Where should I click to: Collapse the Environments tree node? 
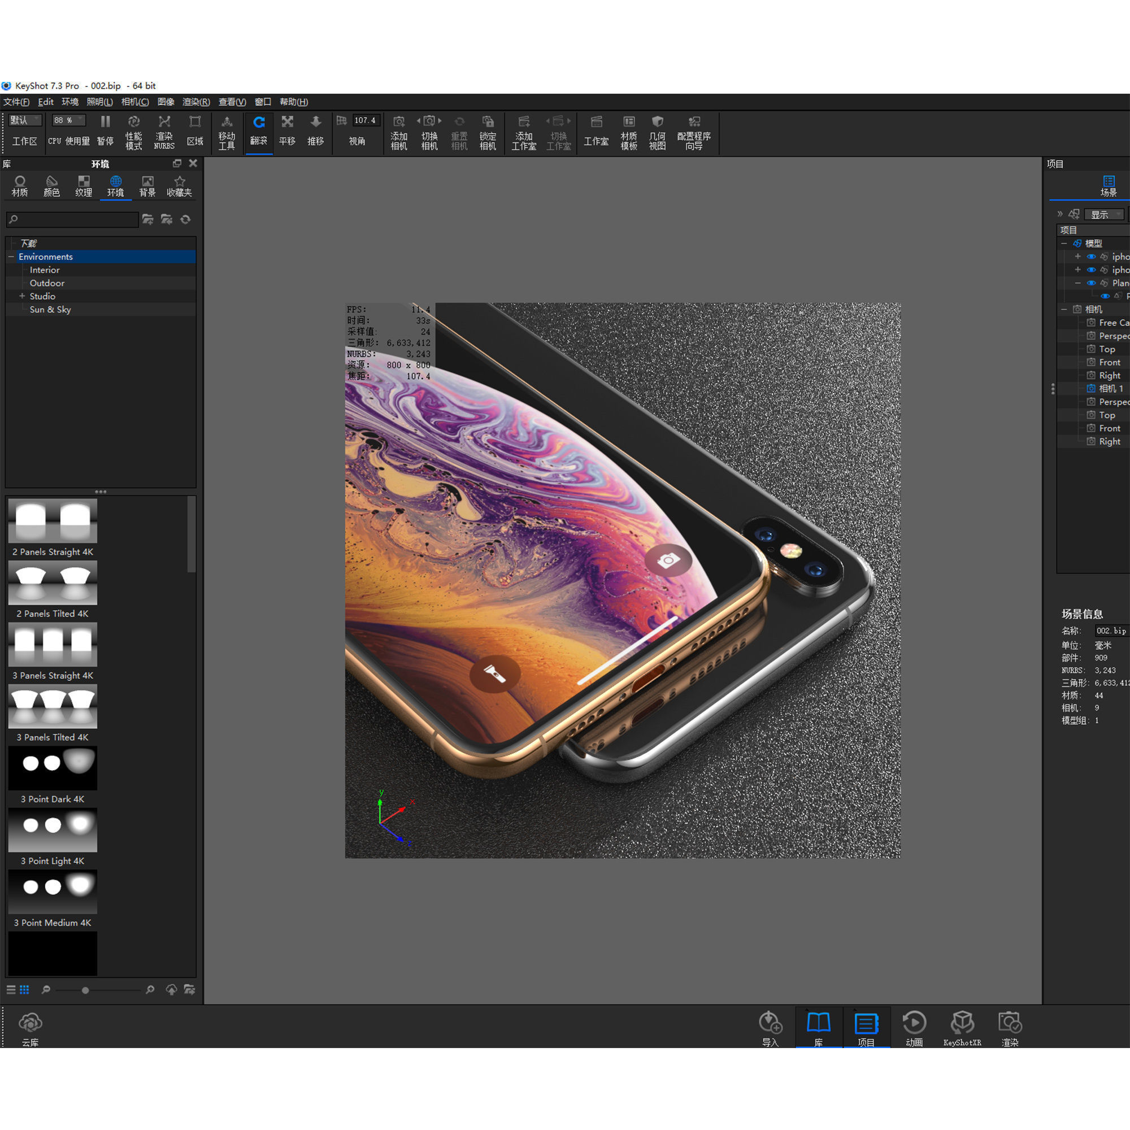pos(11,257)
